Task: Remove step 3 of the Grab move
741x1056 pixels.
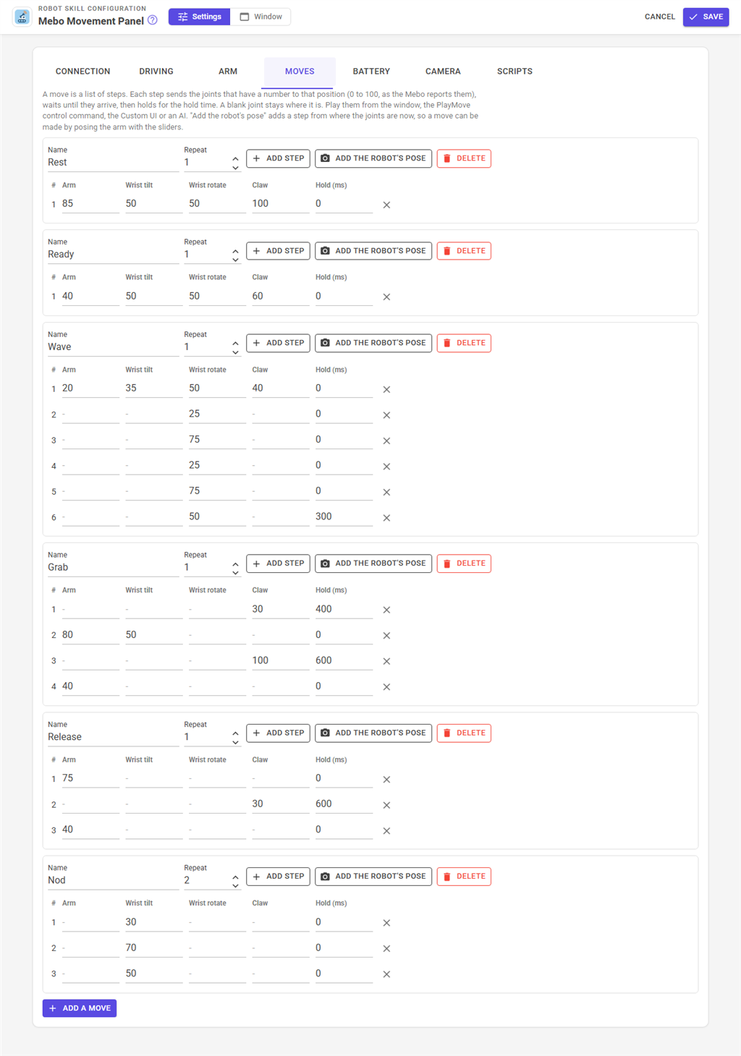Action: tap(386, 661)
